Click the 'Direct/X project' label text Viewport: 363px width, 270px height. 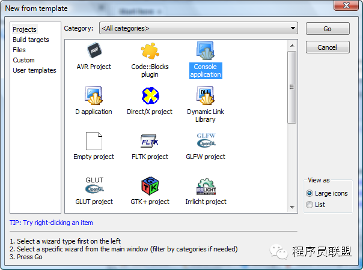[150, 112]
